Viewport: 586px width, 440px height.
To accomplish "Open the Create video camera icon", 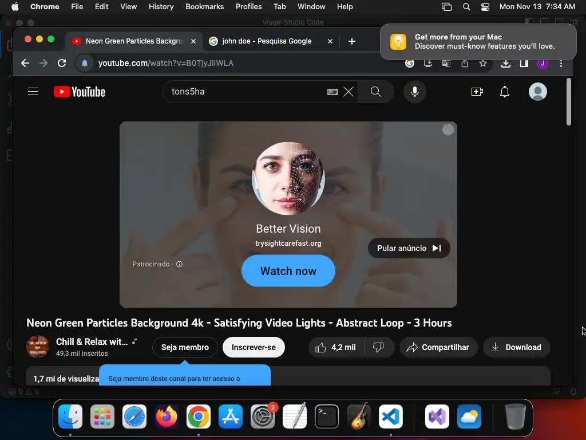I will pos(477,92).
